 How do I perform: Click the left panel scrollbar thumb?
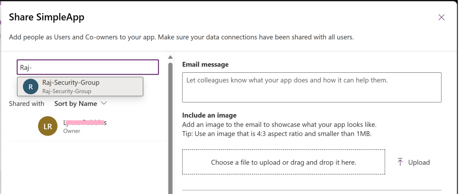click(x=170, y=126)
